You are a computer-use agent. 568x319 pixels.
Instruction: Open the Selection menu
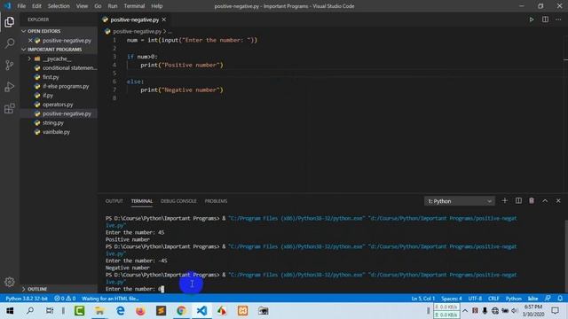(x=59, y=6)
